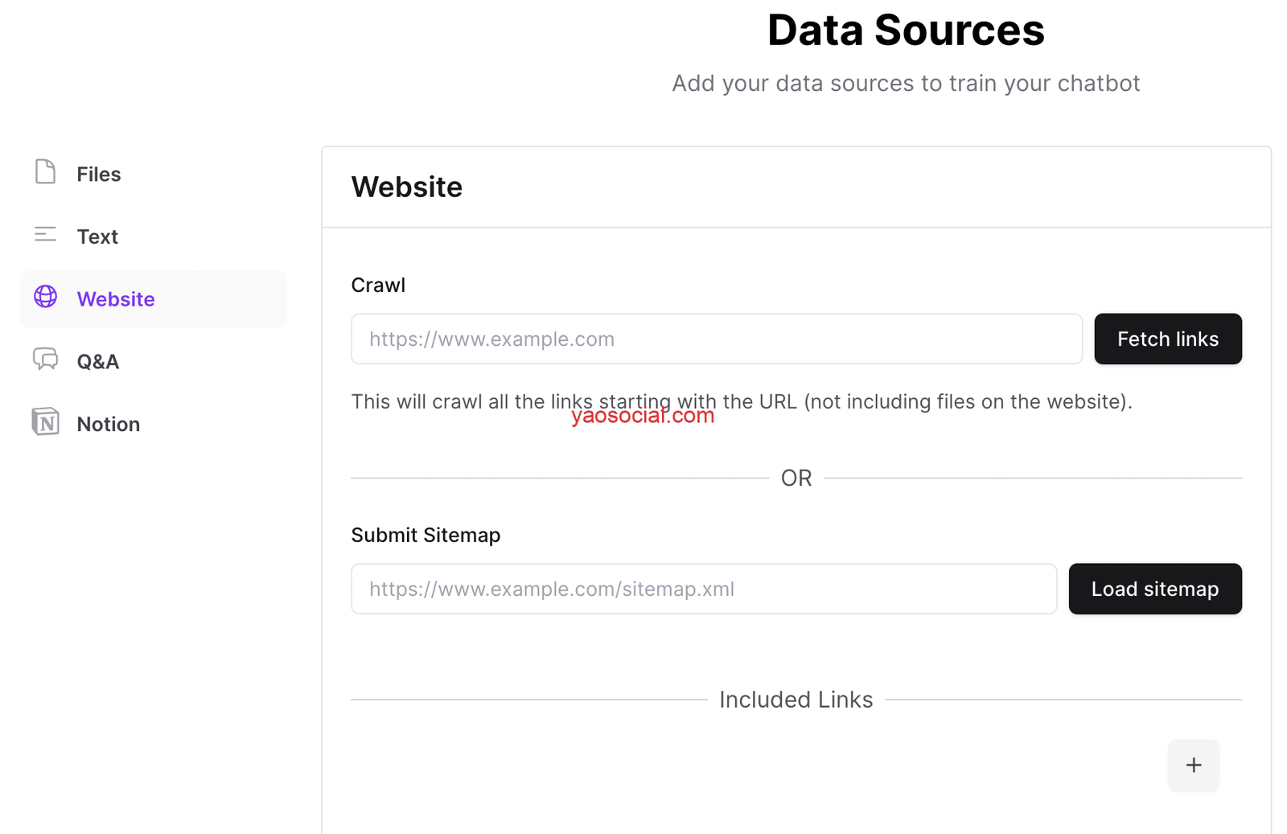Open the Notion label in sidebar
Image resolution: width=1287 pixels, height=834 pixels.
(109, 425)
